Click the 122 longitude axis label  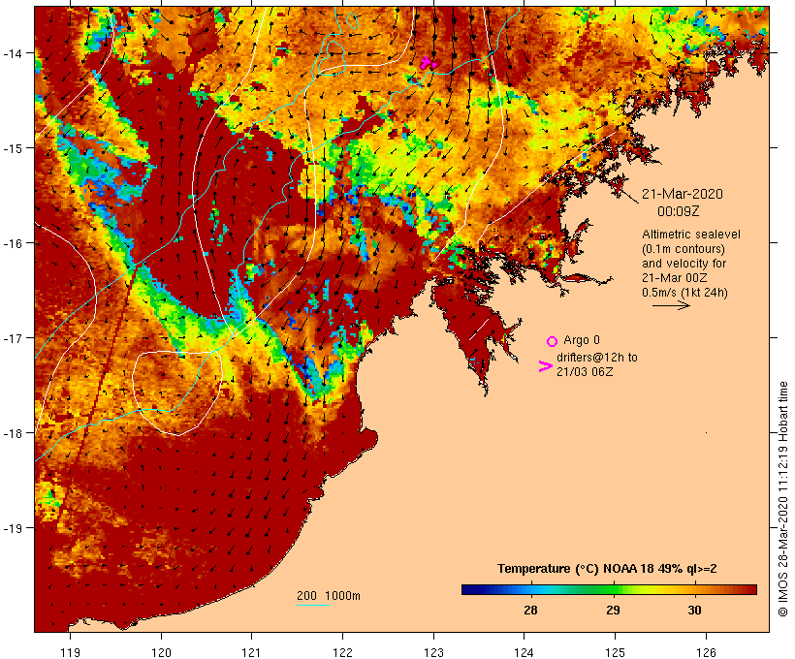tap(343, 652)
